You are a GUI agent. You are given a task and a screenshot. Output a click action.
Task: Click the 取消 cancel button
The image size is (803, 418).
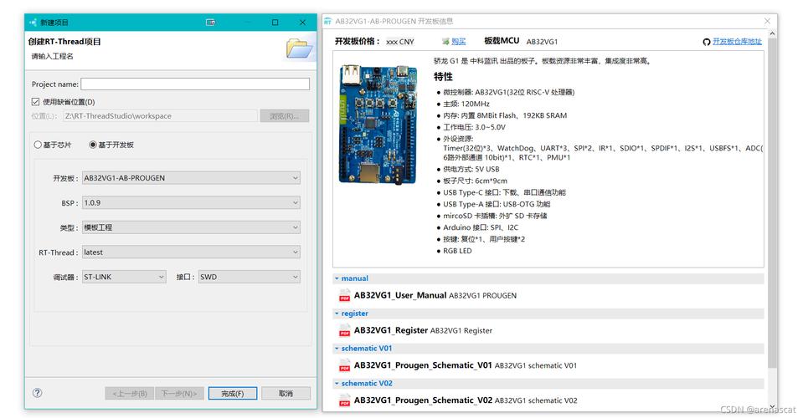pyautogui.click(x=286, y=394)
